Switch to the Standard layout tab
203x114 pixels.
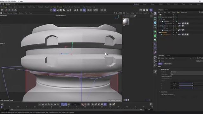click(x=136, y=4)
